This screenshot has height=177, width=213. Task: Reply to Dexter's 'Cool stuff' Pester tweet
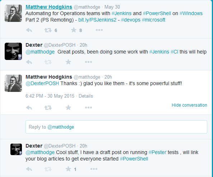[x=29, y=169]
